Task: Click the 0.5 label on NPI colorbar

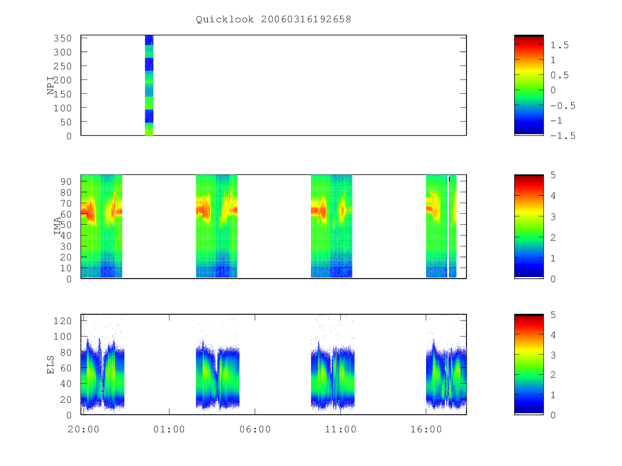Action: click(x=560, y=75)
